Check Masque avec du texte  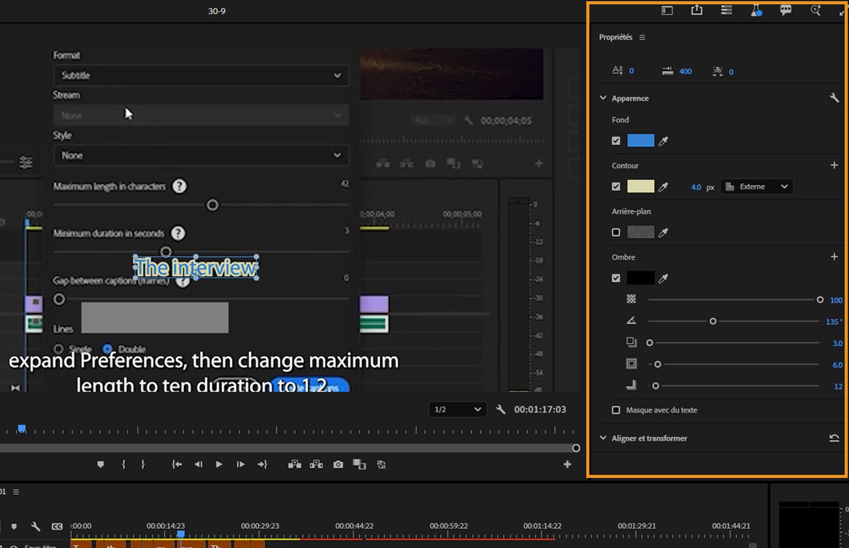pos(616,410)
